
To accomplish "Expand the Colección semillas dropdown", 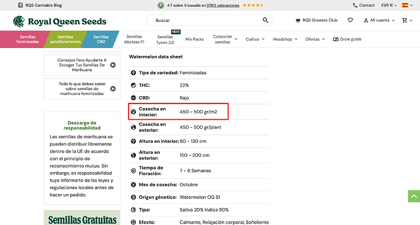I will pos(225,40).
